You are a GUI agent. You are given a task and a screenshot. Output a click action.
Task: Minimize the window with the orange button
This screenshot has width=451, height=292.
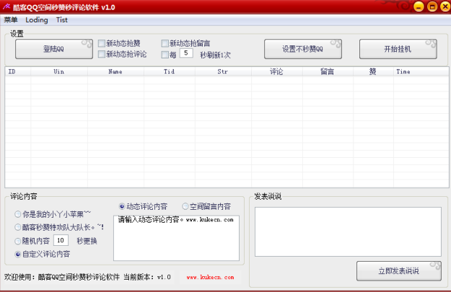(x=419, y=6)
